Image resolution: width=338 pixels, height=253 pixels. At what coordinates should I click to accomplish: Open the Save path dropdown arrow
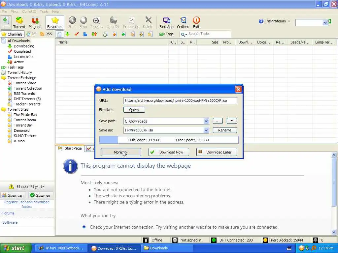(x=206, y=121)
